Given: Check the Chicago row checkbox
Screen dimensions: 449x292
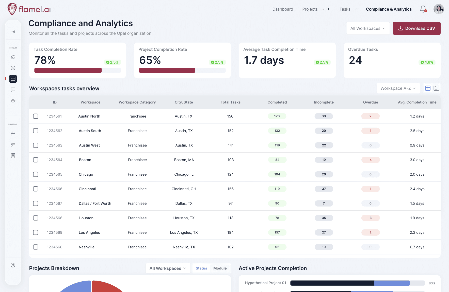Looking at the screenshot, I should [x=36, y=174].
